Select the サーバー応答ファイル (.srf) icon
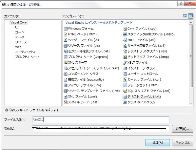The width and height of the screenshot is (196, 150). point(125,46)
